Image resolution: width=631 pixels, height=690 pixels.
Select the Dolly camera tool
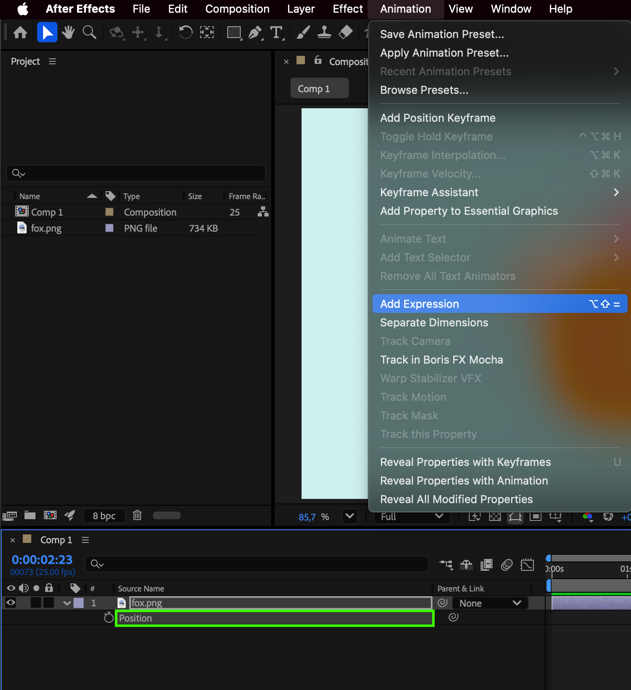[159, 33]
